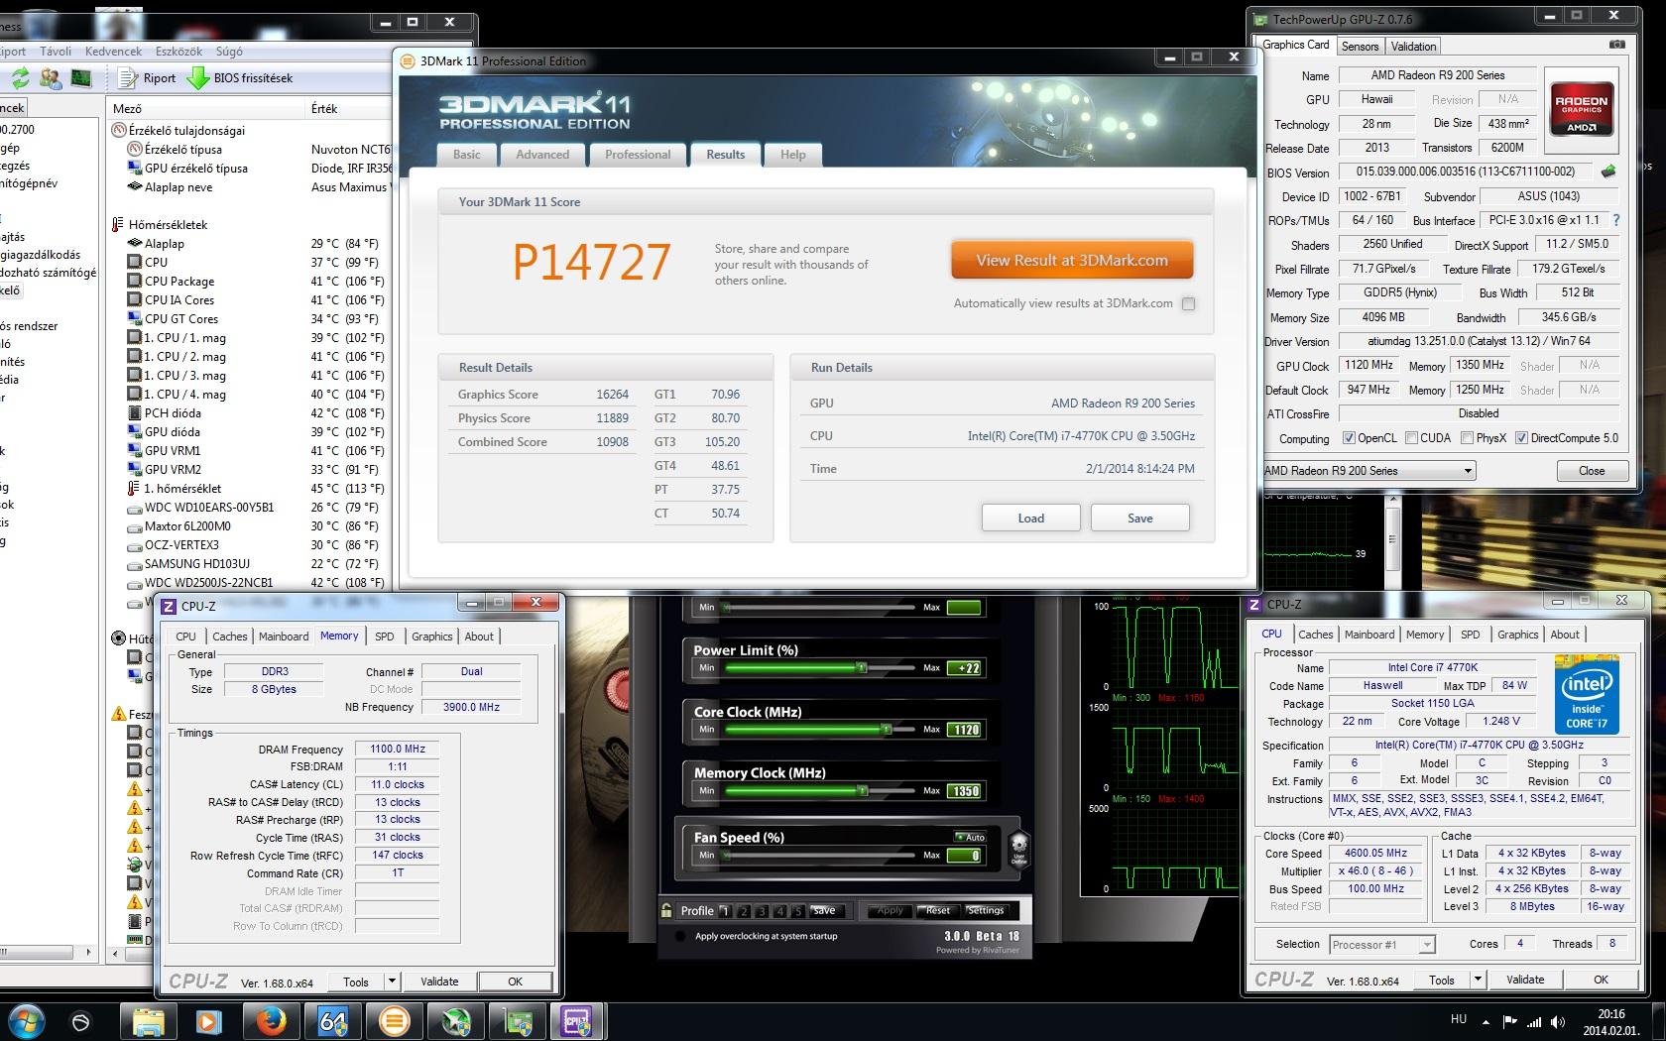
Task: Open Tools dropdown arrow in CPU-Z CPU window
Action: coord(1478,980)
